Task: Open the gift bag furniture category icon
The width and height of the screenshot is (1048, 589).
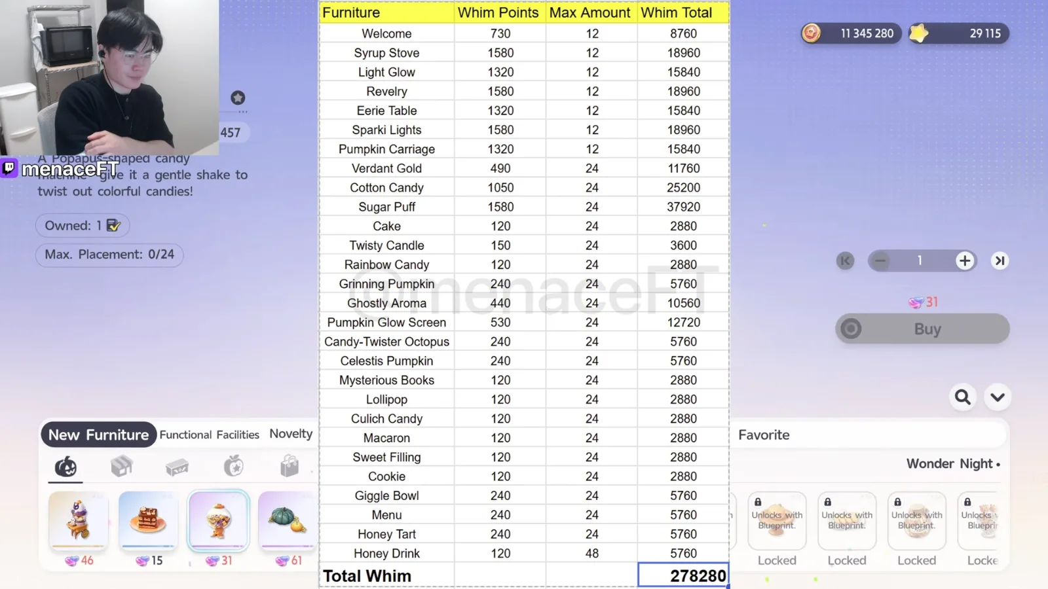Action: pos(289,466)
